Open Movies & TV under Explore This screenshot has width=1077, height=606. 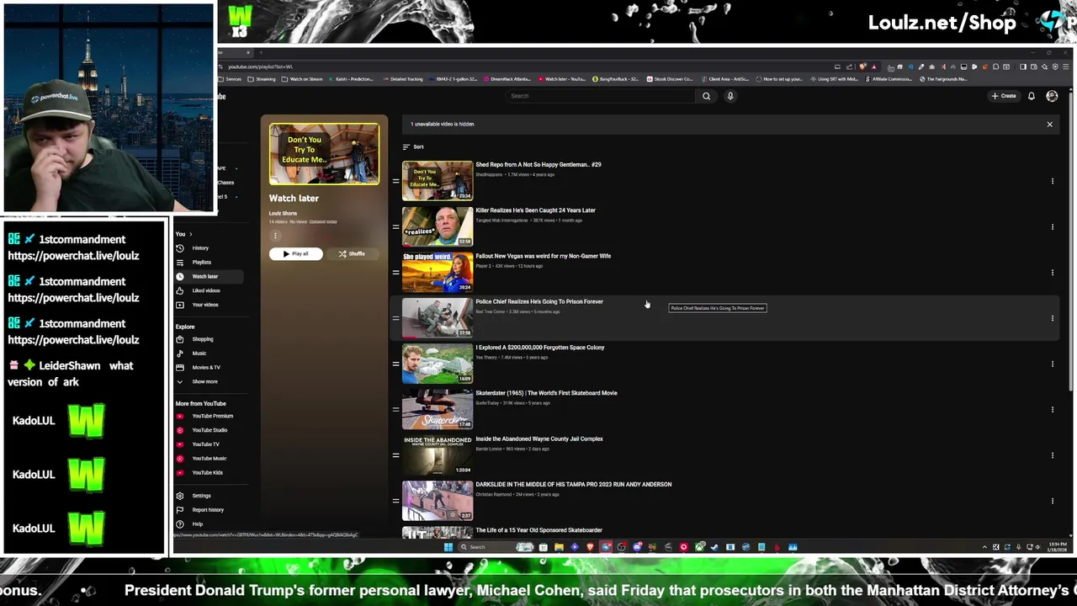205,367
